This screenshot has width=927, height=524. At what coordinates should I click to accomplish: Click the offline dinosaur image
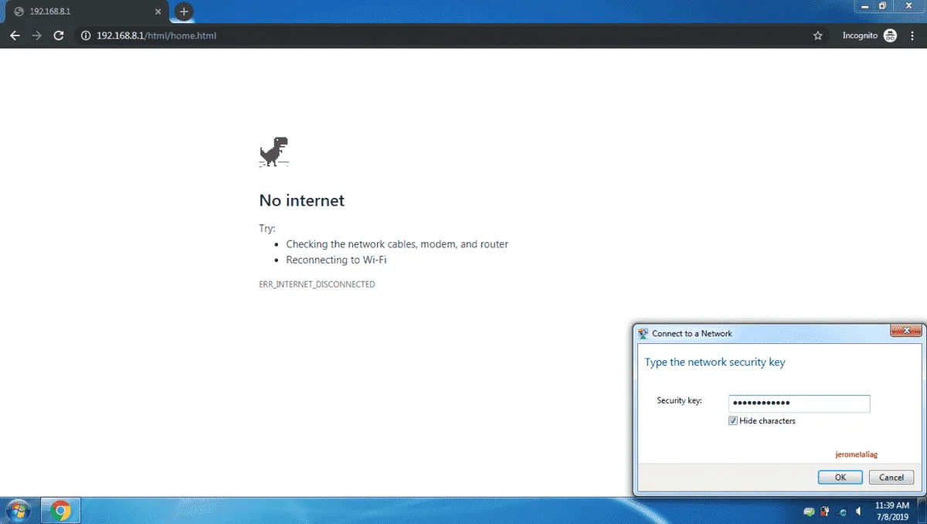click(274, 151)
